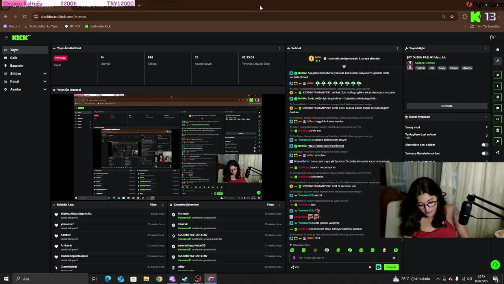Open the blerp.com/x/berfinshki chat link
The image size is (504, 284).
pyautogui.click(x=326, y=146)
